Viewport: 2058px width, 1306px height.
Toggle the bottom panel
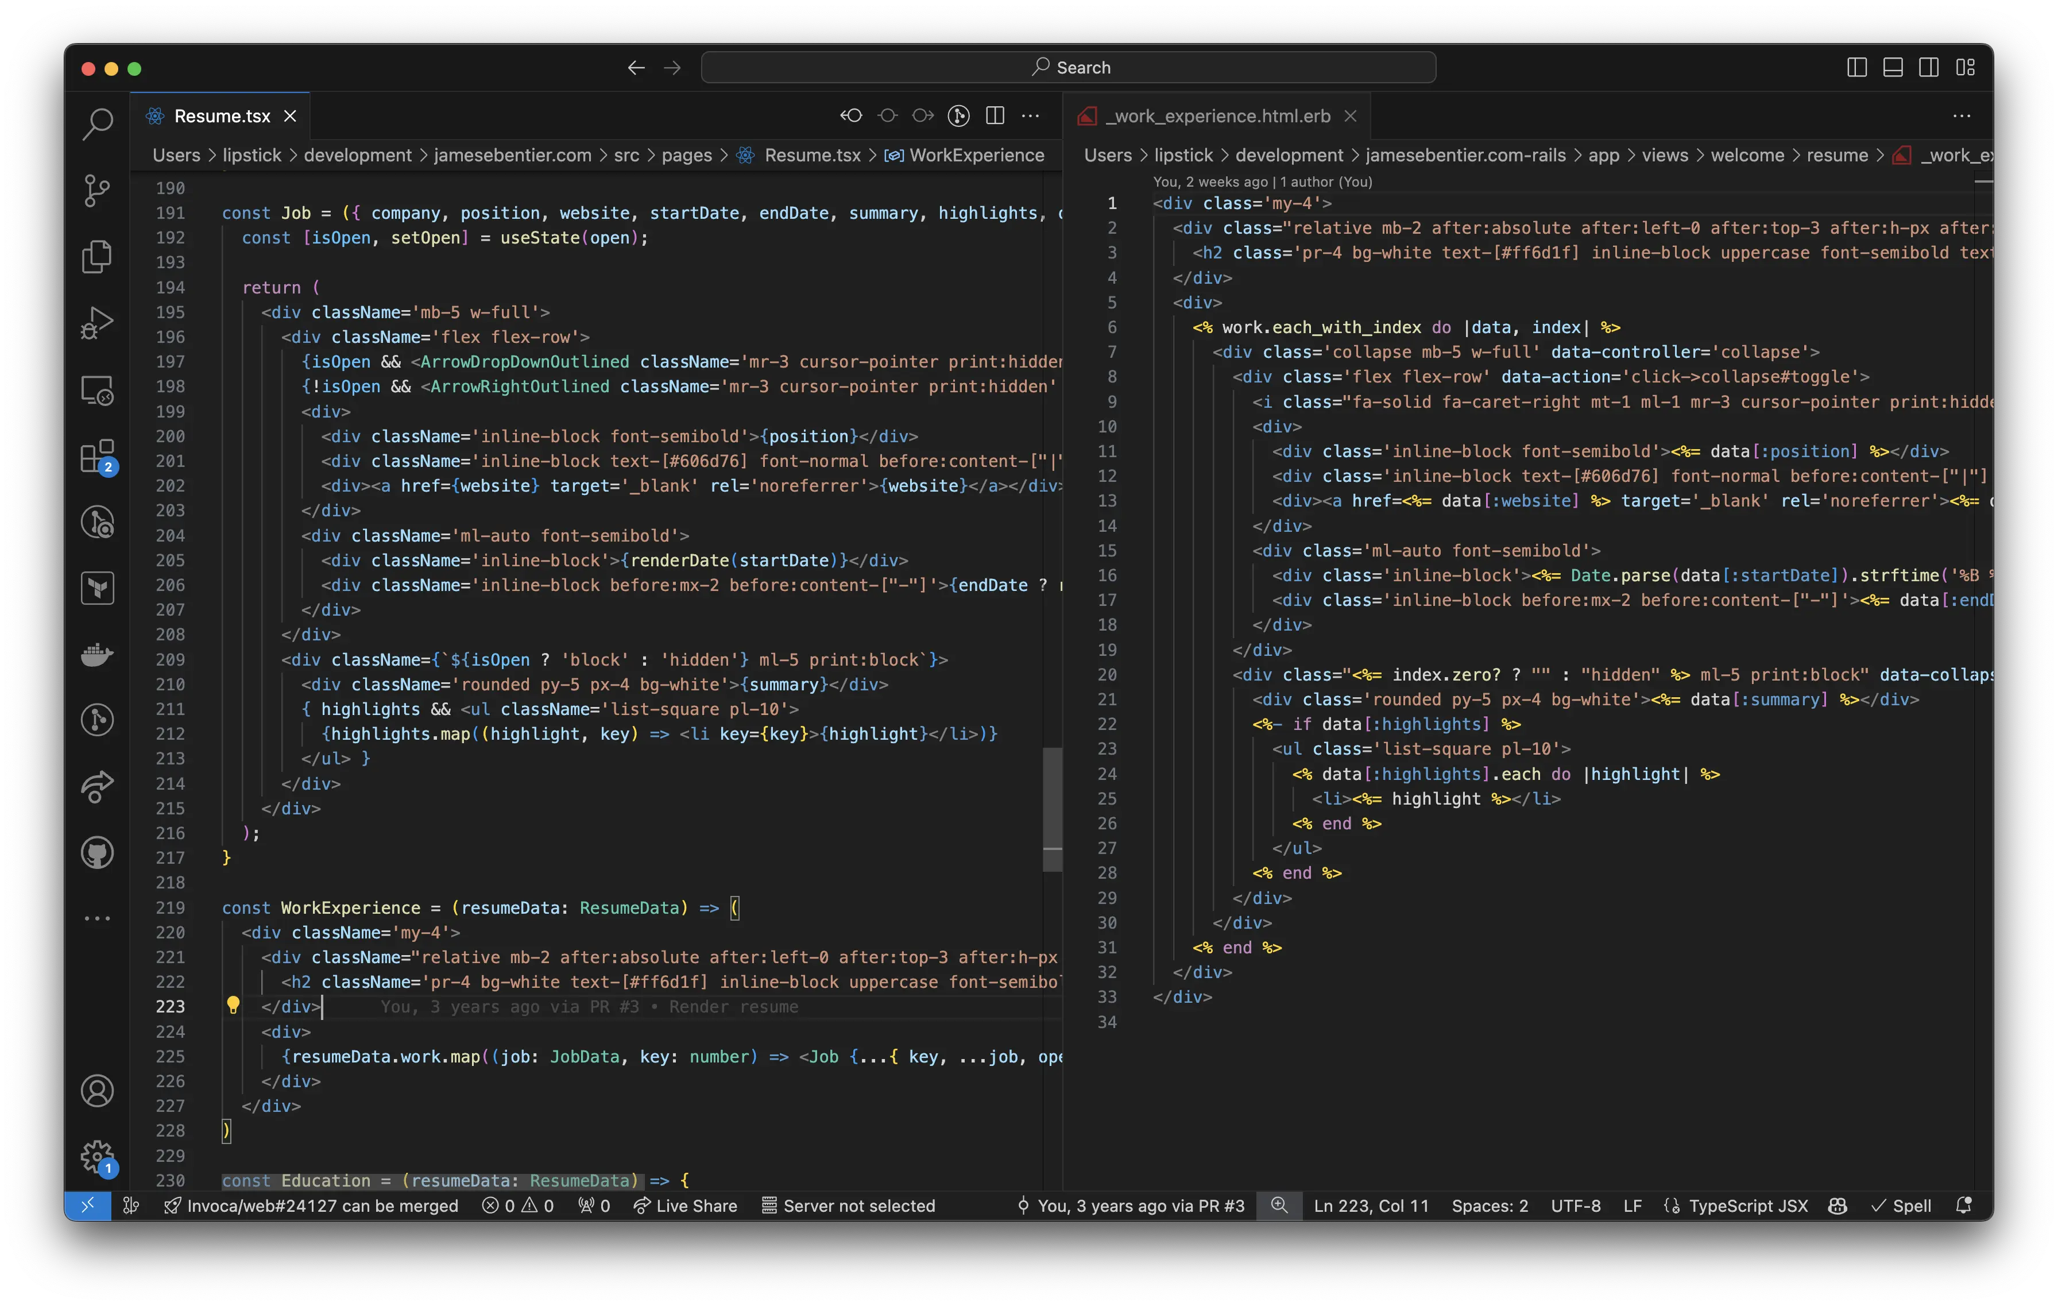tap(1892, 68)
